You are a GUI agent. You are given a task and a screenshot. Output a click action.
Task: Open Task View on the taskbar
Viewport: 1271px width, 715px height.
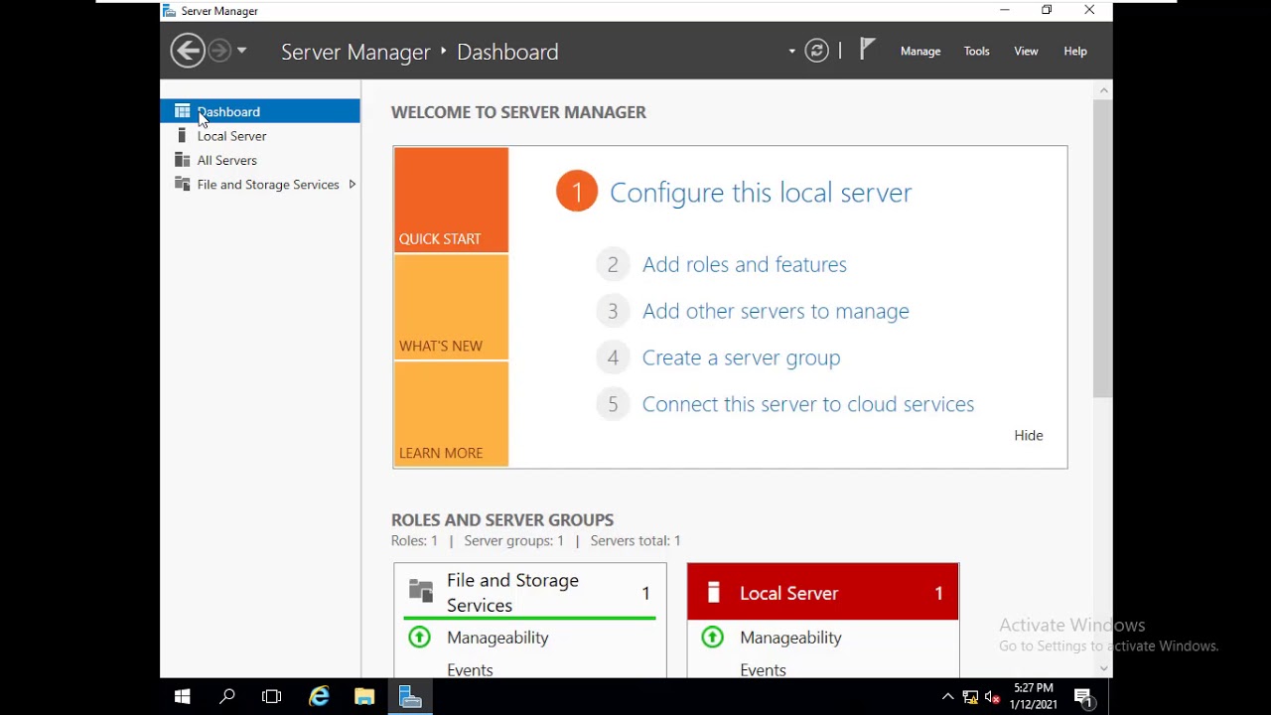pyautogui.click(x=271, y=697)
